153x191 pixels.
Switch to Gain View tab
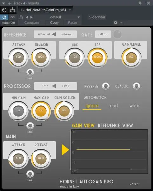83,126
